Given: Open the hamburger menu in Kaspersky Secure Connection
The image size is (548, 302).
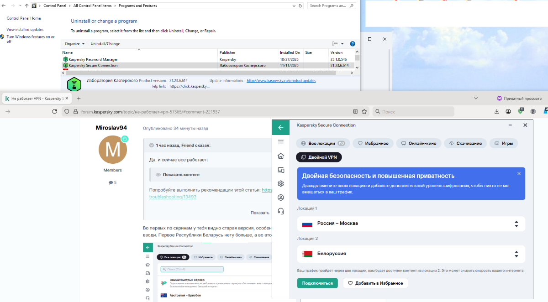Looking at the screenshot, I should point(280,142).
